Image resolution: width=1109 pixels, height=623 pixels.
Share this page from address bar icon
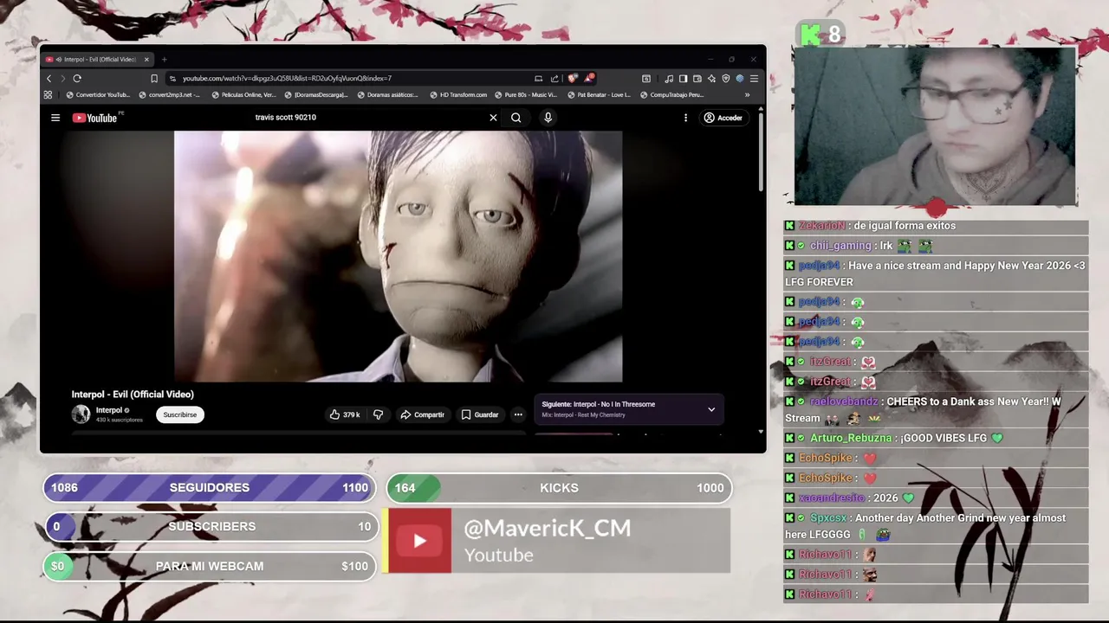pyautogui.click(x=554, y=78)
